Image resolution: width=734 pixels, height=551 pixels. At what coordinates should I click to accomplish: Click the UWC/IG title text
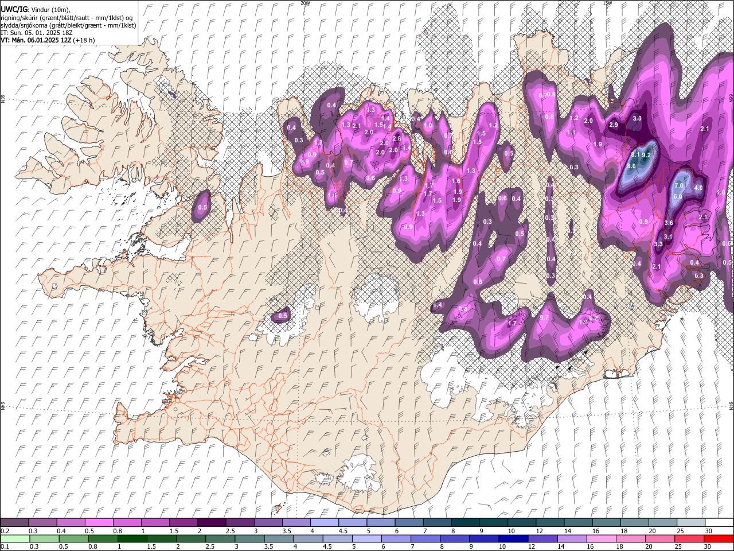click(x=14, y=10)
